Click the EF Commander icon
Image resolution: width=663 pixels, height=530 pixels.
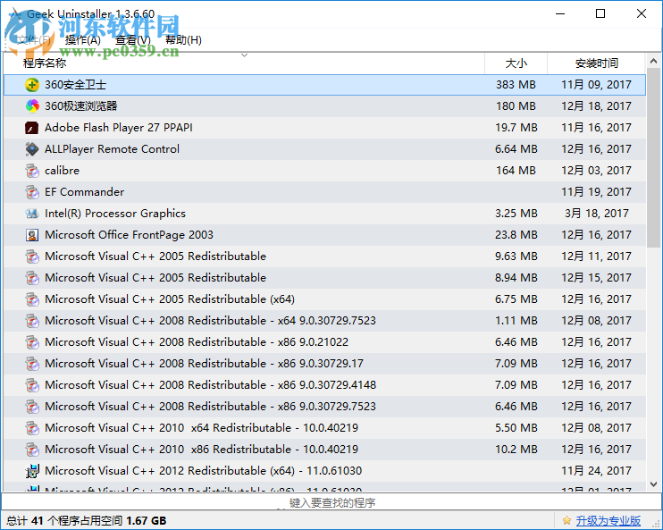[x=32, y=192]
